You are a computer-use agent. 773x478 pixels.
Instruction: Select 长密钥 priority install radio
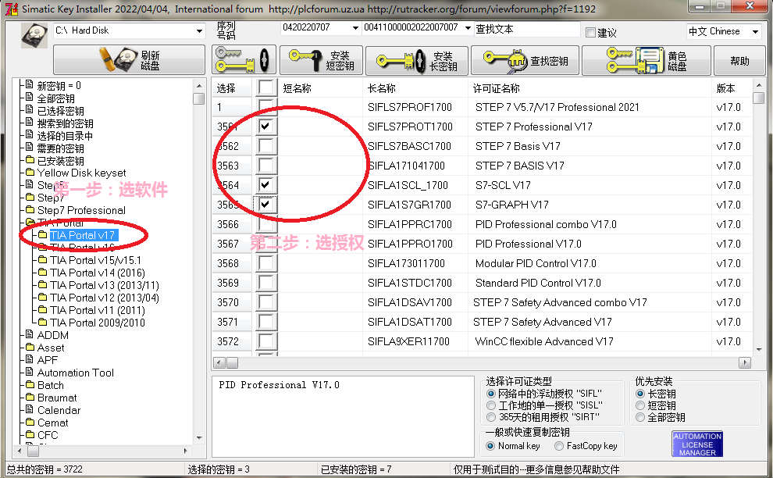coord(640,394)
